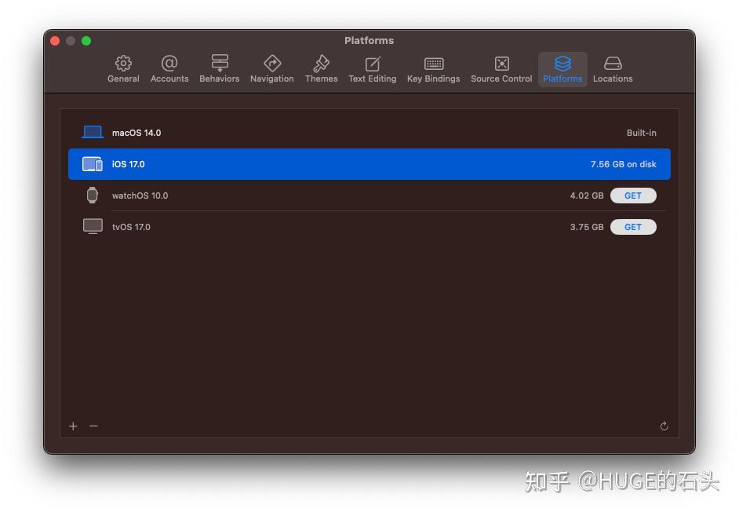The height and width of the screenshot is (512, 739).
Task: Select the Themes paintbrush icon
Action: 322,64
